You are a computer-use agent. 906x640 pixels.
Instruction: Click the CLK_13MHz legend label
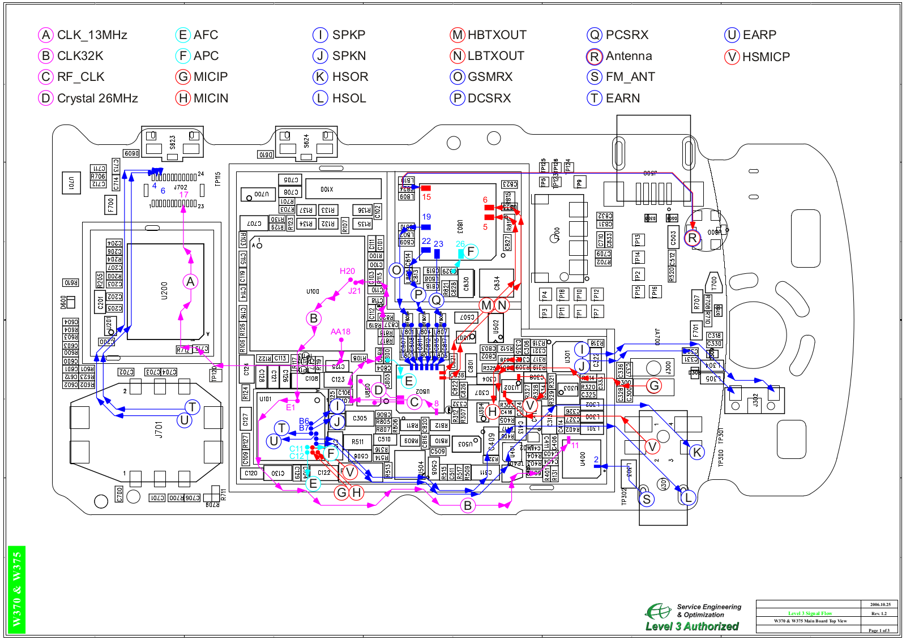click(92, 35)
